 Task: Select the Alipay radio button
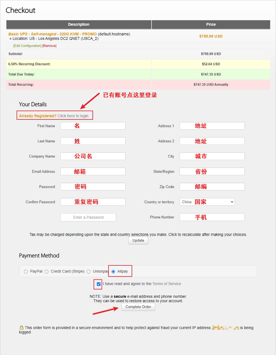[x=113, y=272]
